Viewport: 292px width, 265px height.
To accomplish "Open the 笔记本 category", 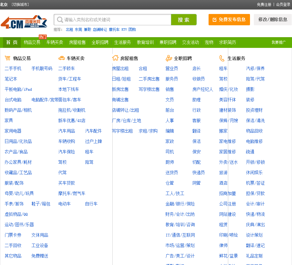I will coord(11,79).
